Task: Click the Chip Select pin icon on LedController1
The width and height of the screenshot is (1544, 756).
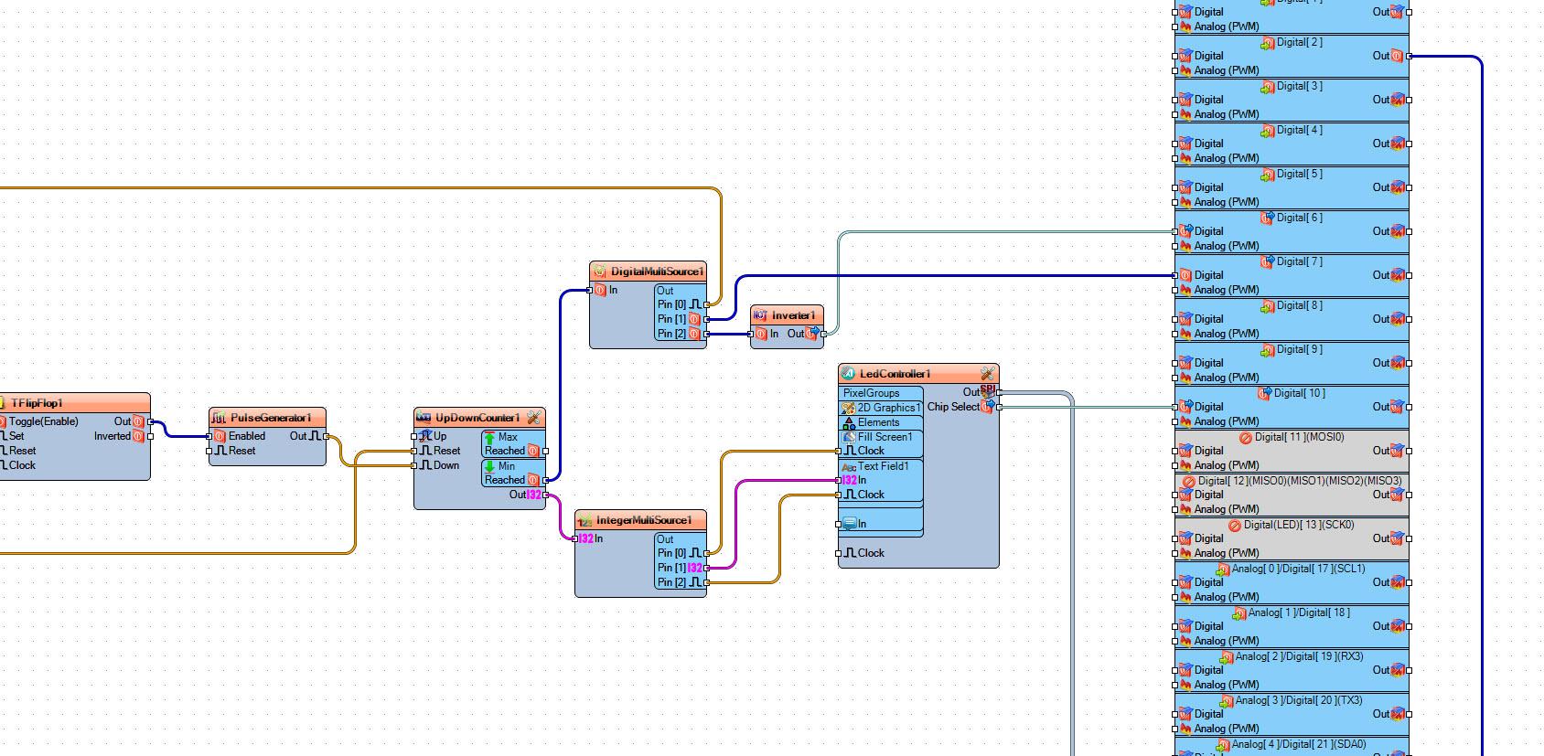Action: (988, 406)
